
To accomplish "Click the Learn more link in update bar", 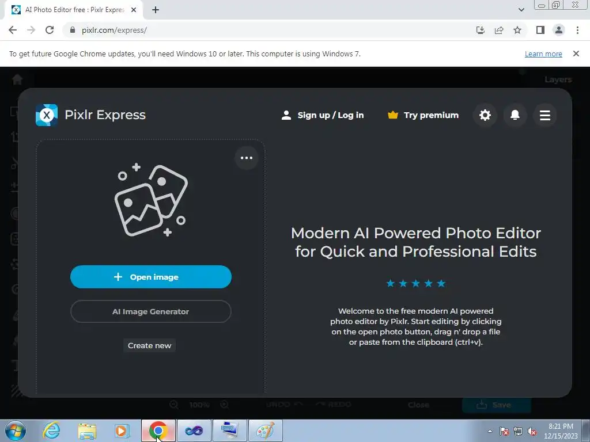I will (543, 54).
